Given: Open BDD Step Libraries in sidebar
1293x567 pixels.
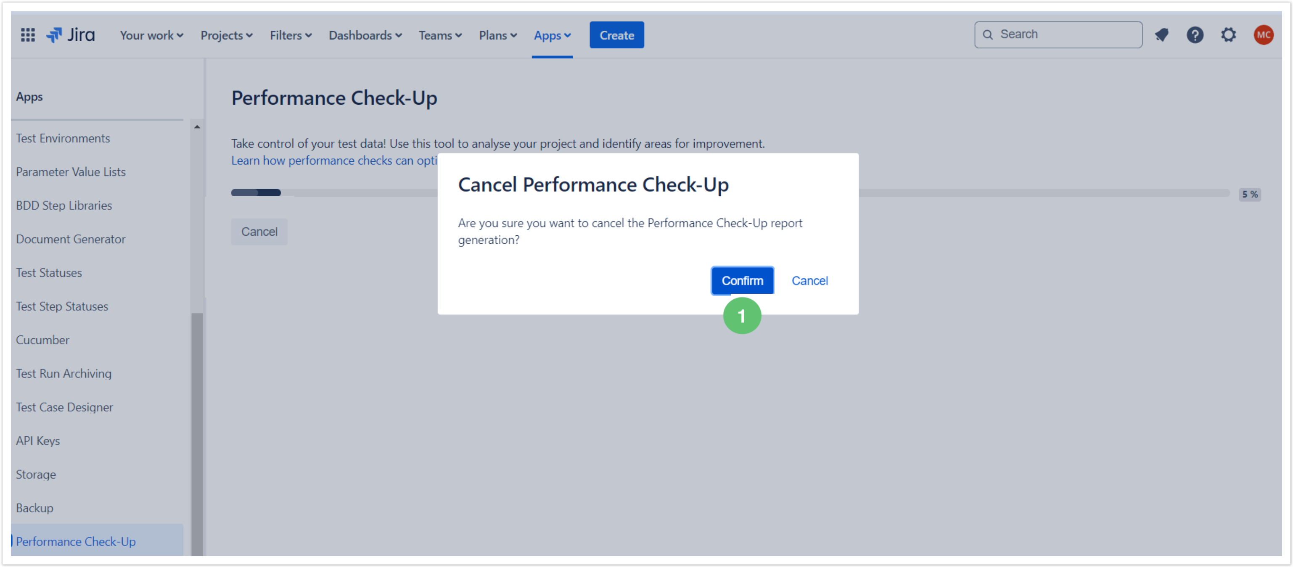Looking at the screenshot, I should coord(64,205).
